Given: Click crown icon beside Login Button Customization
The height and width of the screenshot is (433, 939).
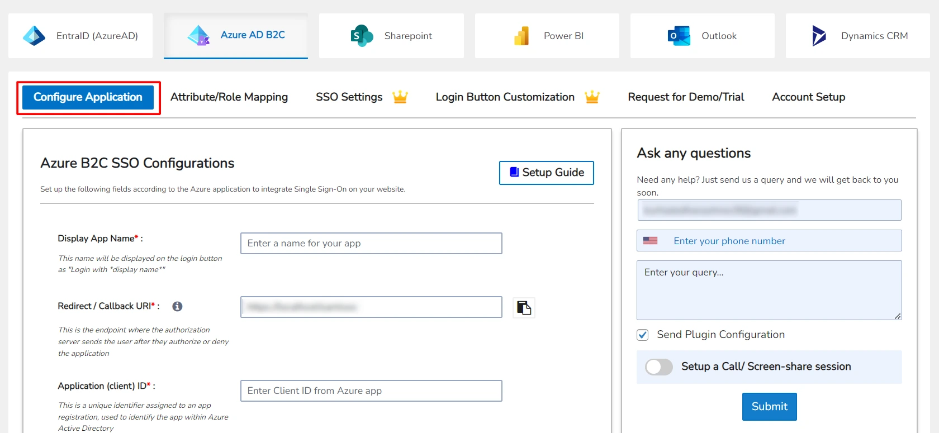Looking at the screenshot, I should [592, 97].
